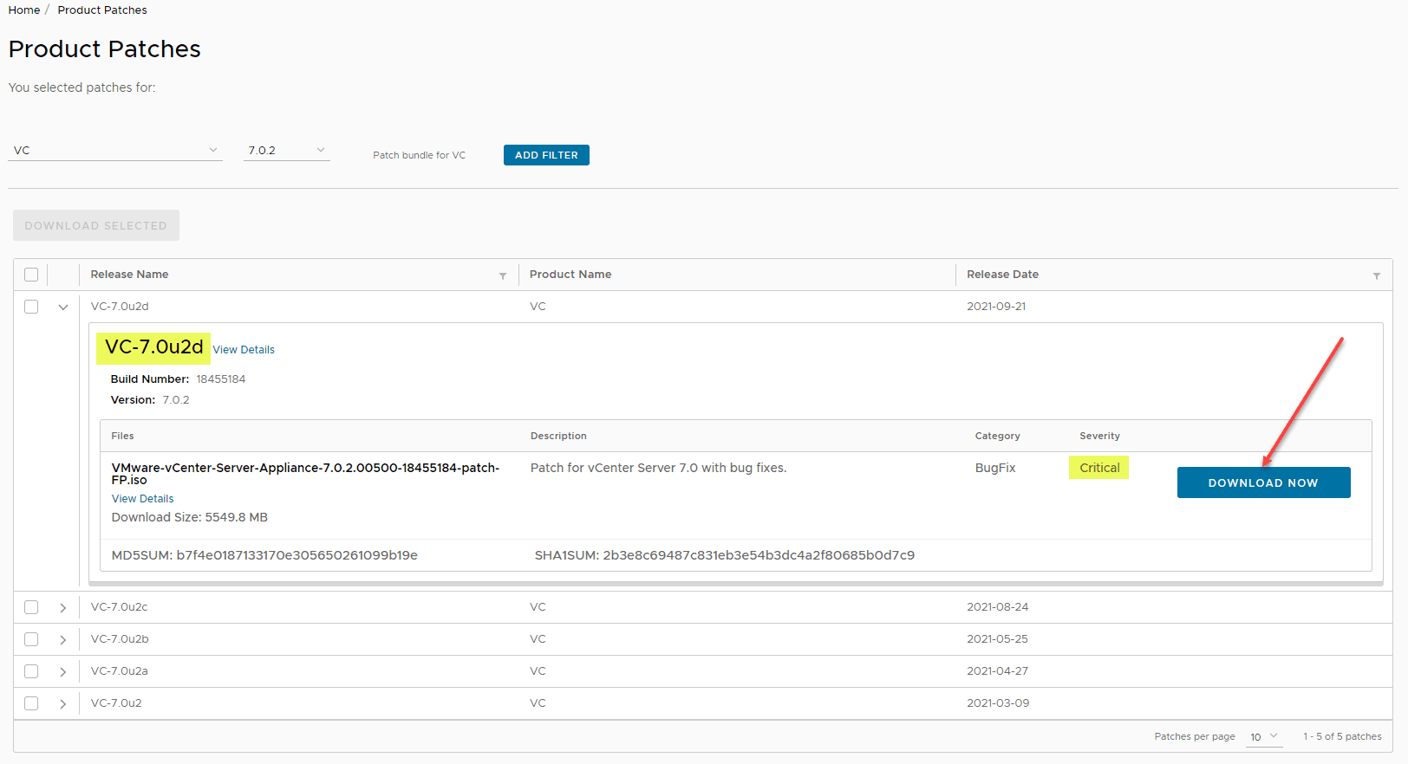Select the build number 18455184
The height and width of the screenshot is (764, 1408).
tap(221, 379)
